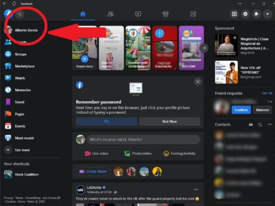Open Contacts options ellipsis
Viewport: 275px width, 206px height.
270,124
